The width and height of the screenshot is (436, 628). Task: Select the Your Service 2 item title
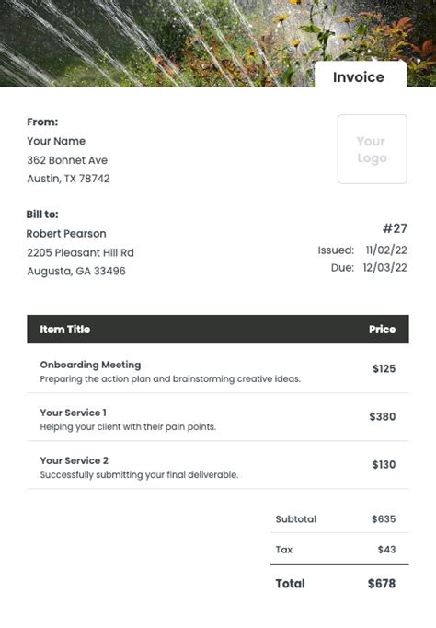pos(74,460)
